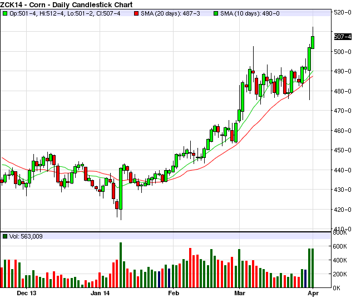Viewport: 356px width, 298px height.
Task: Click the last volume bar at April
Action: pos(313,268)
